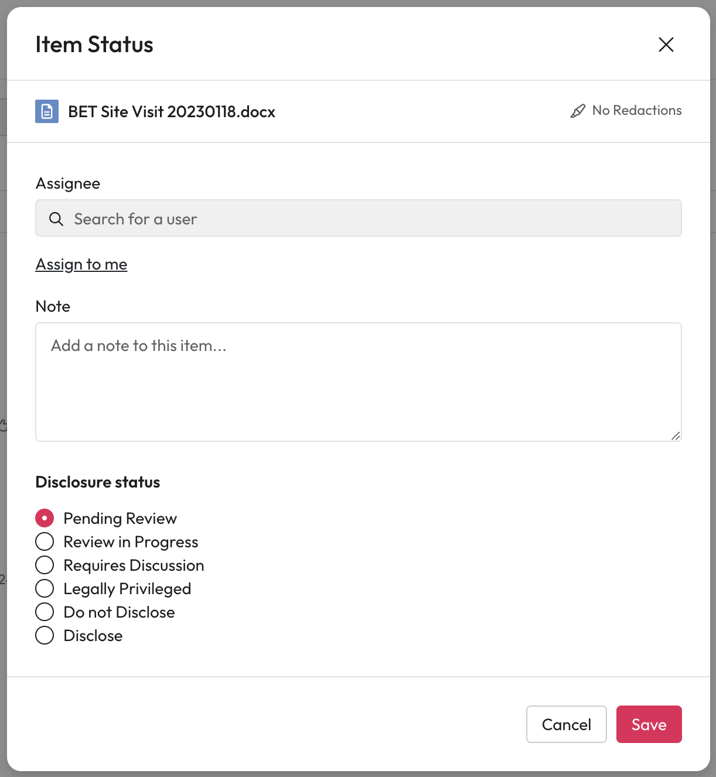Viewport: 716px width, 777px height.
Task: Set disclosure status to Disclose
Action: coord(45,635)
